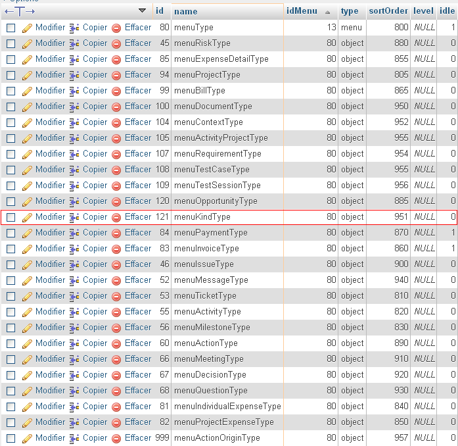Image resolution: width=458 pixels, height=446 pixels.
Task: Sort table by the name column header
Action: (x=186, y=11)
